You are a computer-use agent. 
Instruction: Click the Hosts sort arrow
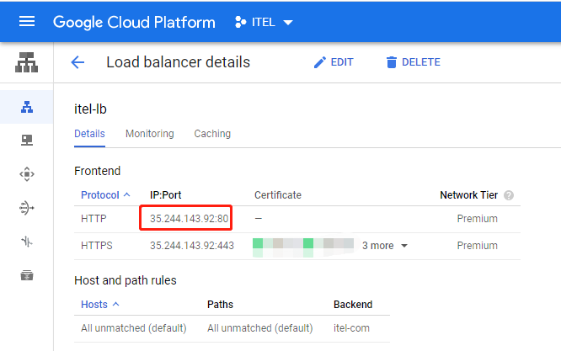point(115,304)
